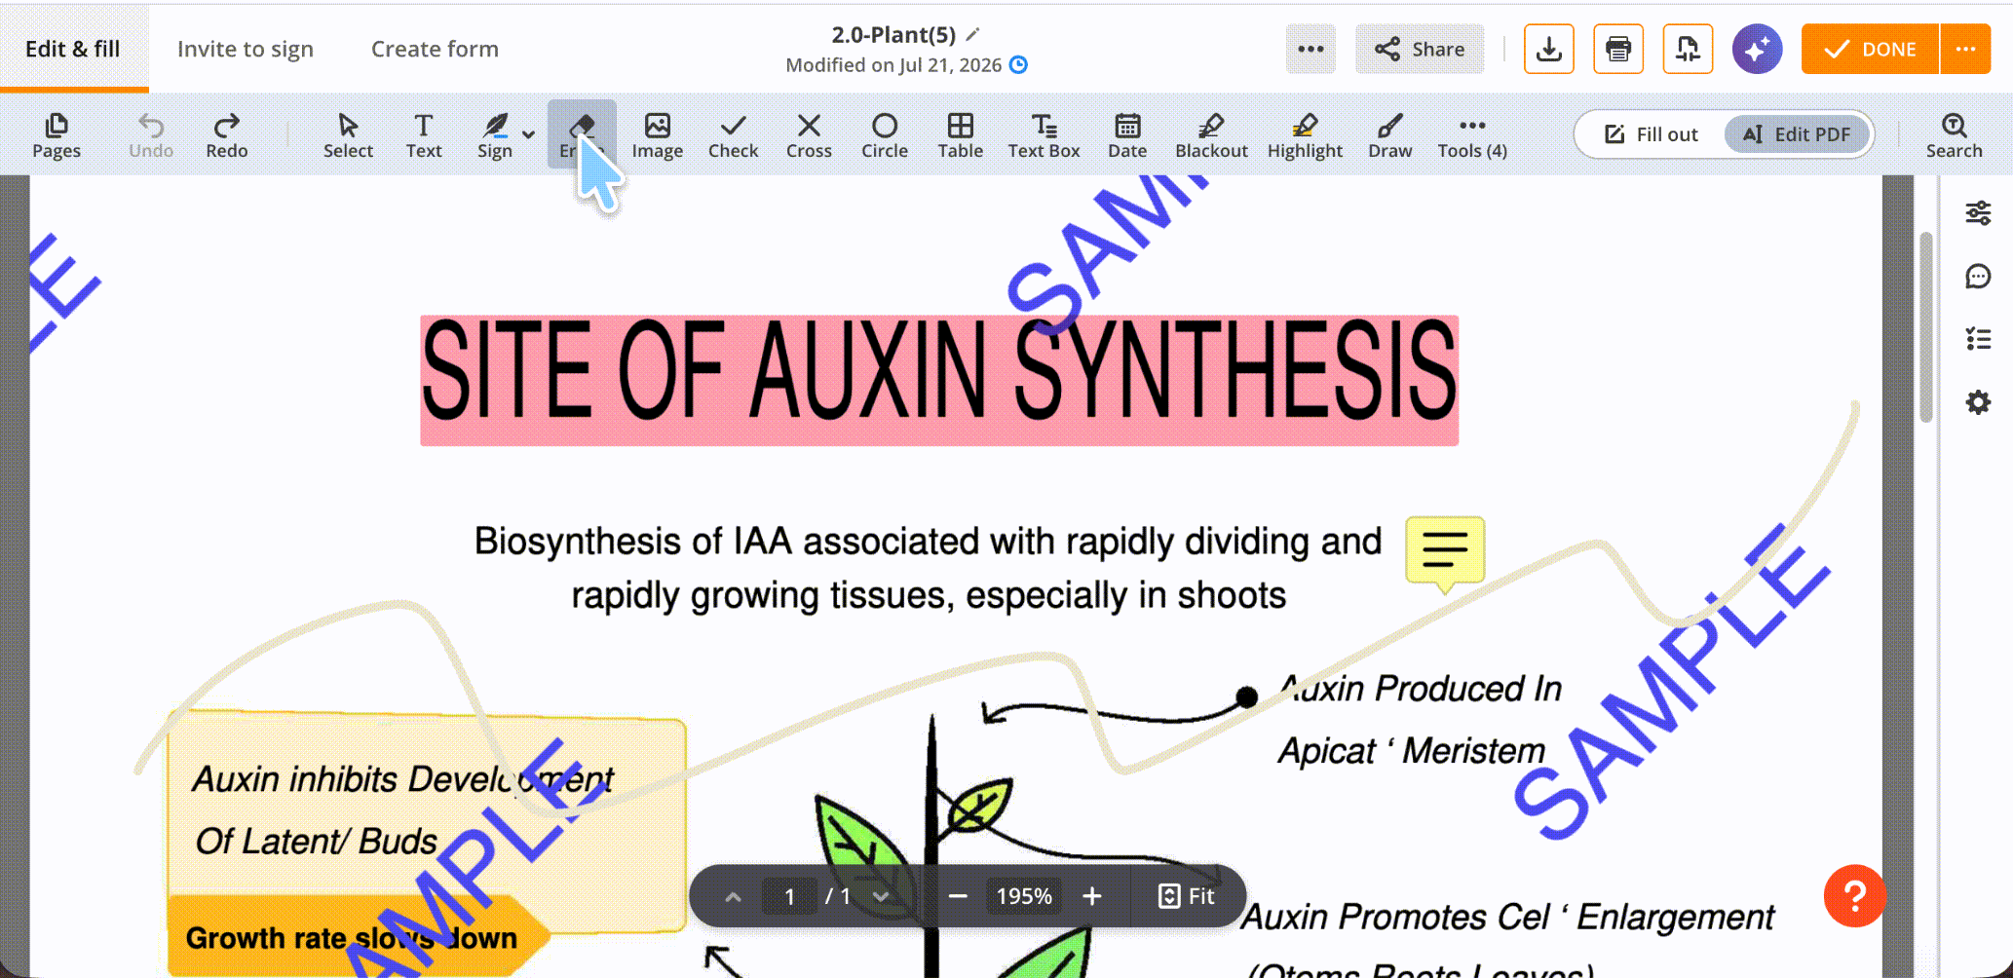Click the SITE OF AUXIN SYNTHESIS heading

click(x=939, y=380)
